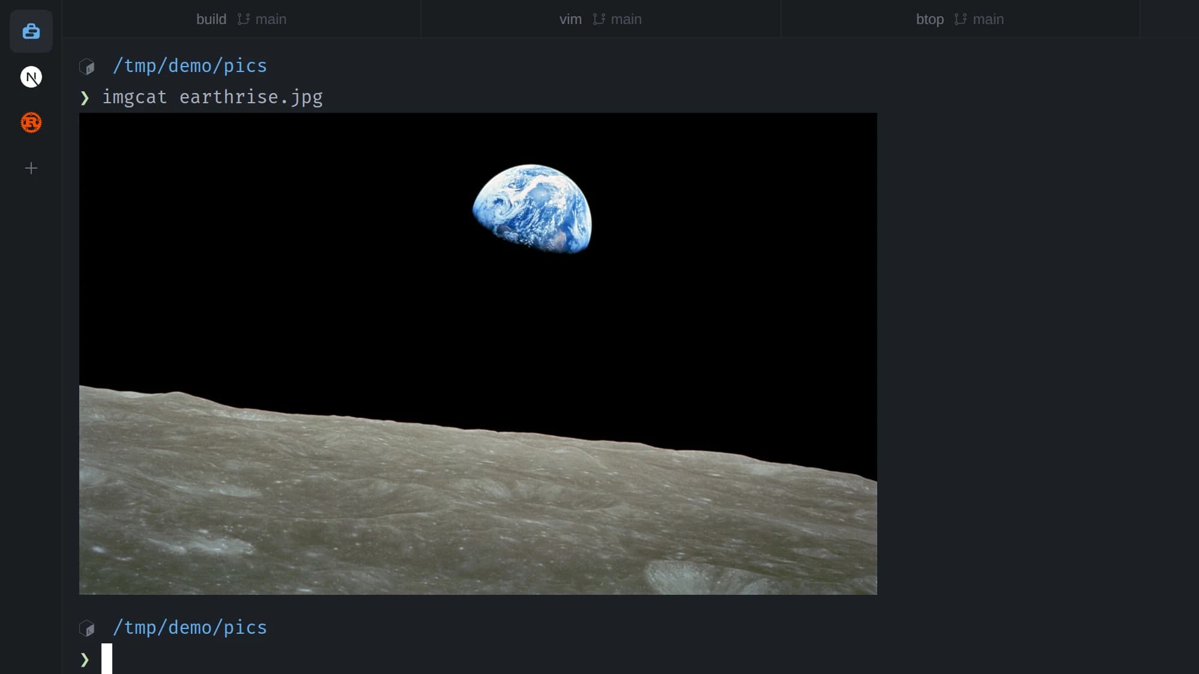Click git branch icon in vim tab
The height and width of the screenshot is (674, 1199).
pos(599,19)
